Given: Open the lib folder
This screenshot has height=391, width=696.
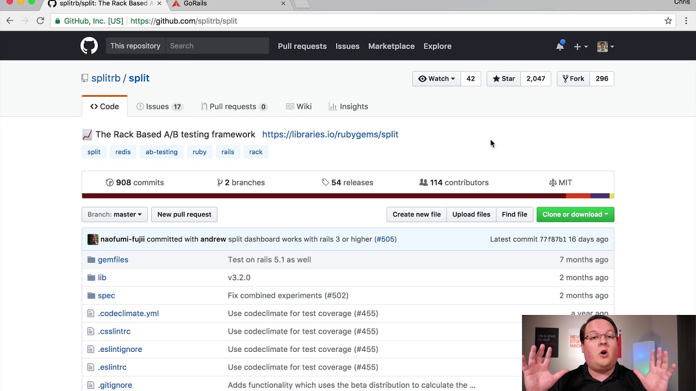Looking at the screenshot, I should (x=102, y=278).
